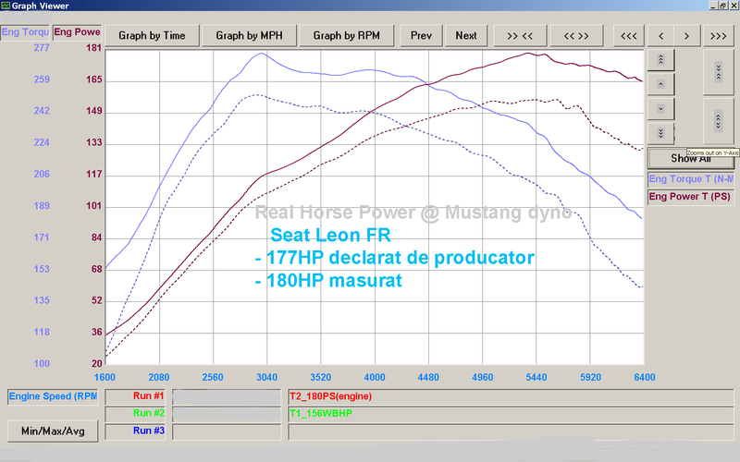Click the Y-axis zoom-out button with diverging arrows

(x=719, y=121)
